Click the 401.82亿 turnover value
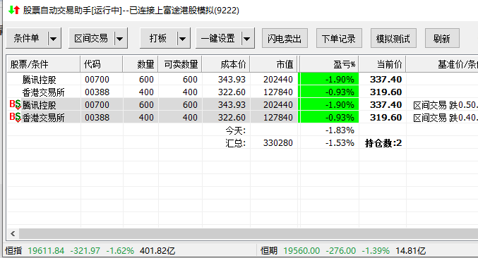Viewport: 478px width, 258px height. [157, 251]
